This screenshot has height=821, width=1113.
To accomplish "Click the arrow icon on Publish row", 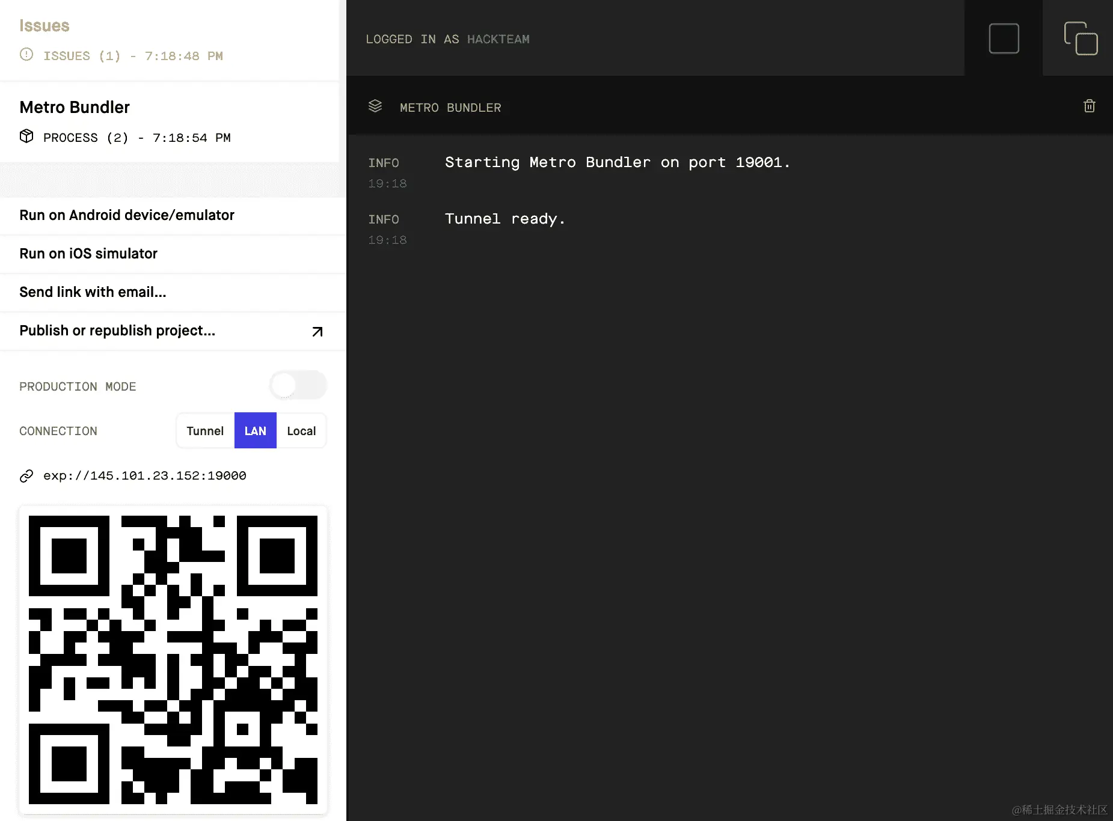I will 317,332.
